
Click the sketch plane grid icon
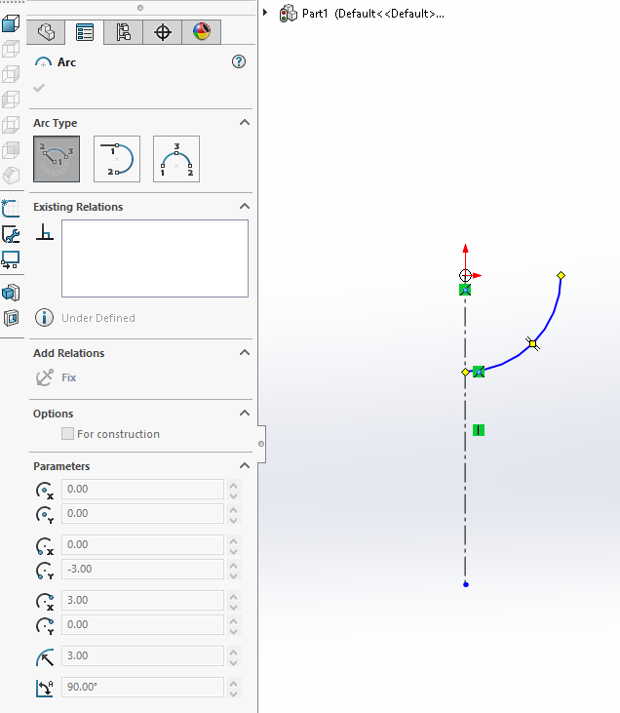[11, 209]
